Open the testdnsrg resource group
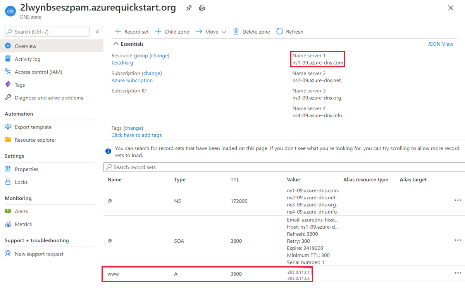 click(x=123, y=62)
